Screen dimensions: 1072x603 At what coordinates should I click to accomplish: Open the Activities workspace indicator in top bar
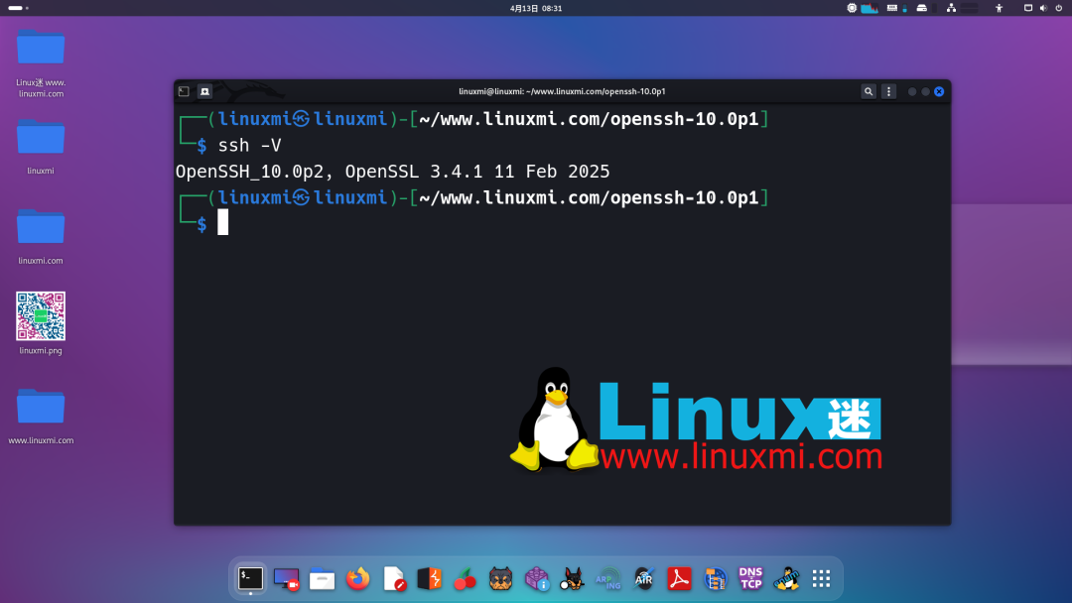[19, 8]
